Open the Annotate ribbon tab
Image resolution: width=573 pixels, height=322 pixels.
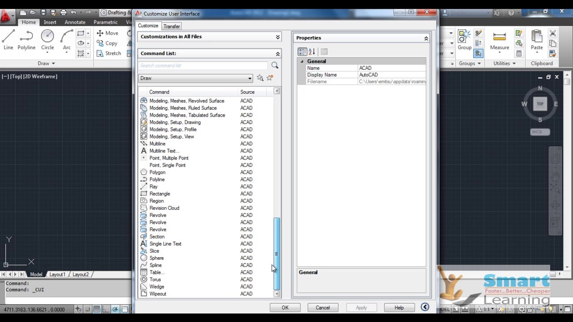[x=75, y=22]
